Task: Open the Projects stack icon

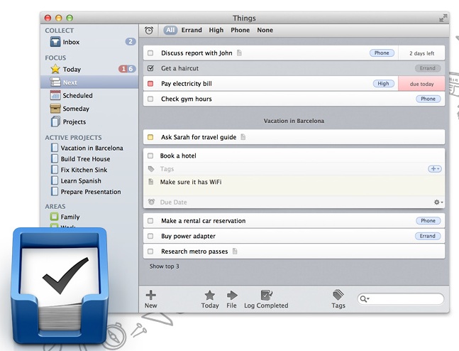Action: pos(55,121)
